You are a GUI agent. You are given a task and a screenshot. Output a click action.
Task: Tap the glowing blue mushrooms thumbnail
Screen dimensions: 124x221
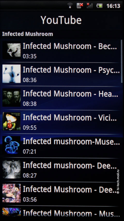click(12, 145)
